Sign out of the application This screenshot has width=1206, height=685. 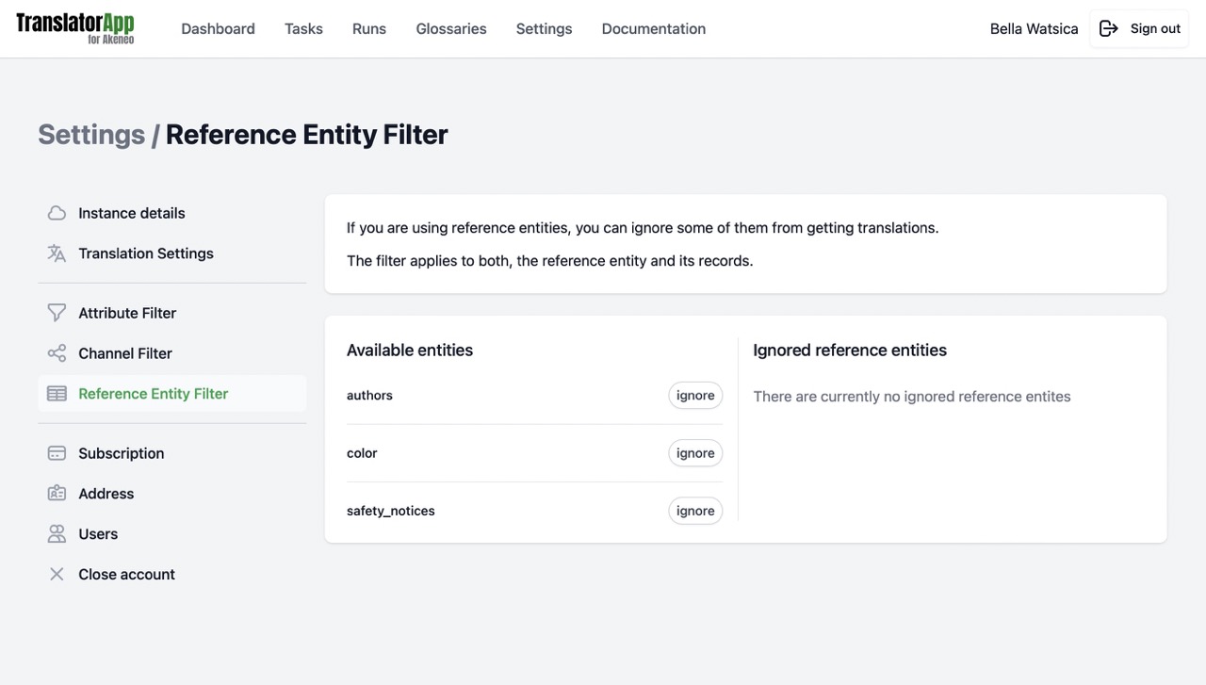[x=1139, y=28]
